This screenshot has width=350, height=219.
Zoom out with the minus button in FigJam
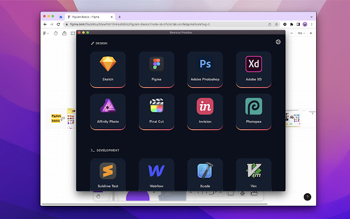(x=291, y=33)
